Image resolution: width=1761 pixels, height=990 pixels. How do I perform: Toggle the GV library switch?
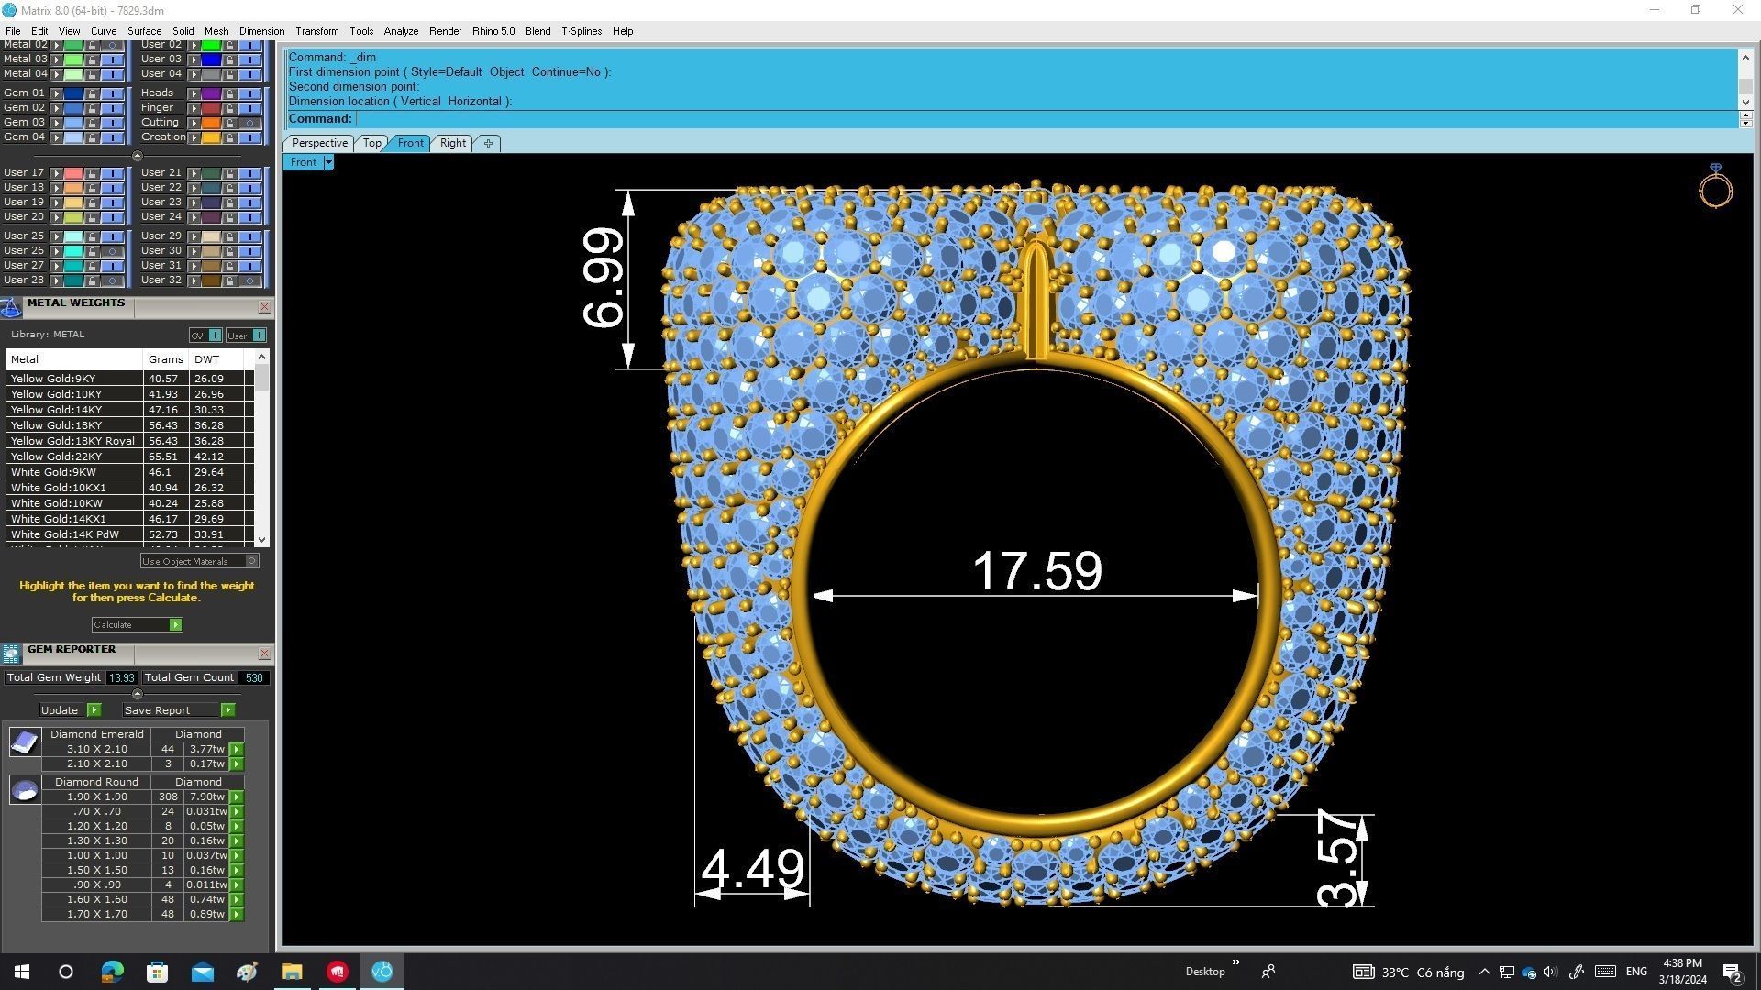click(215, 335)
